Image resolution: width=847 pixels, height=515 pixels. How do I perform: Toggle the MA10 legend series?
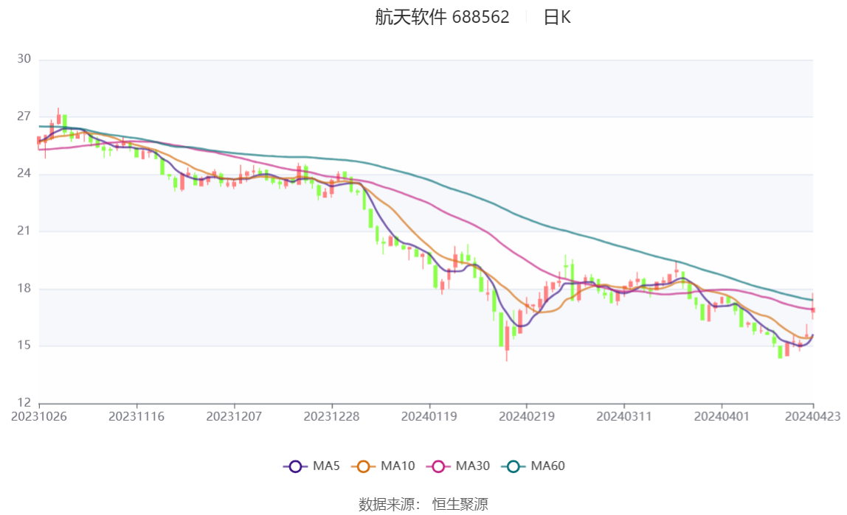(x=383, y=466)
